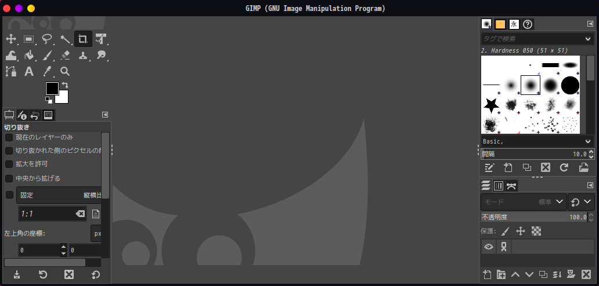
Task: Switch to the Layers tab
Action: tap(486, 186)
